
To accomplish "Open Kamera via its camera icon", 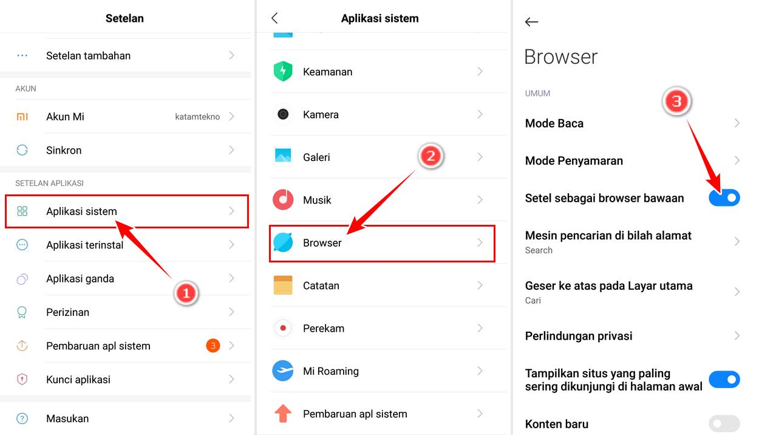I will click(x=283, y=114).
